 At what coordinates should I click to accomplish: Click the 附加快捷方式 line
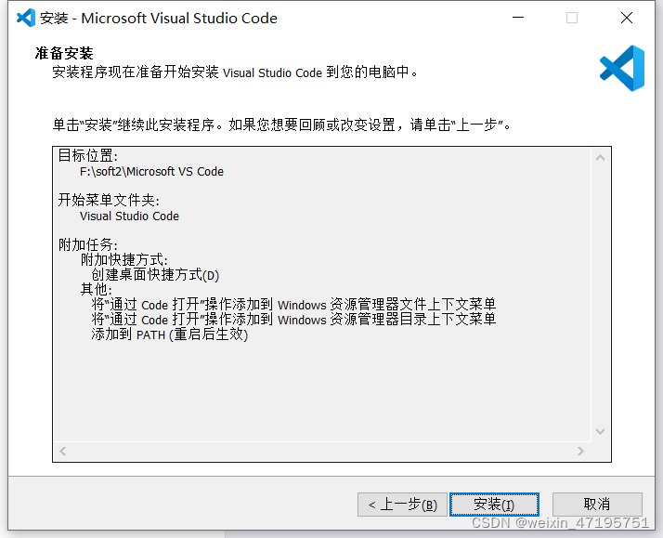pyautogui.click(x=124, y=259)
